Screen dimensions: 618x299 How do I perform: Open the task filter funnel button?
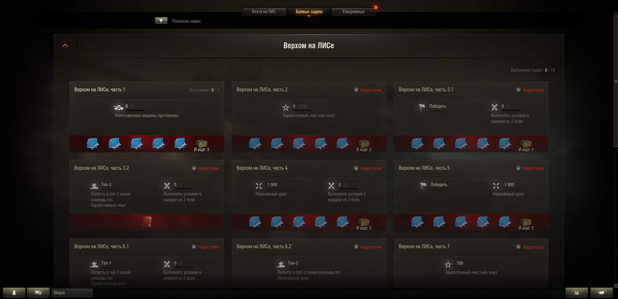coord(161,21)
